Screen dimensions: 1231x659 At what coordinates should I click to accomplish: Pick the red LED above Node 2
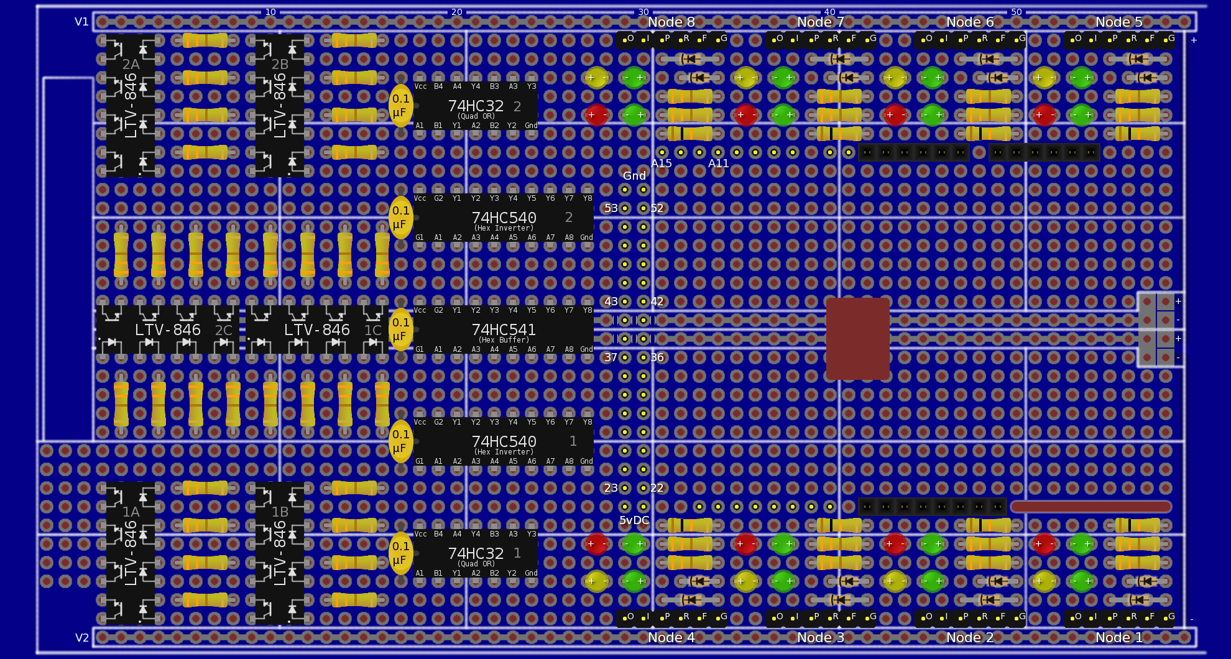[x=895, y=544]
